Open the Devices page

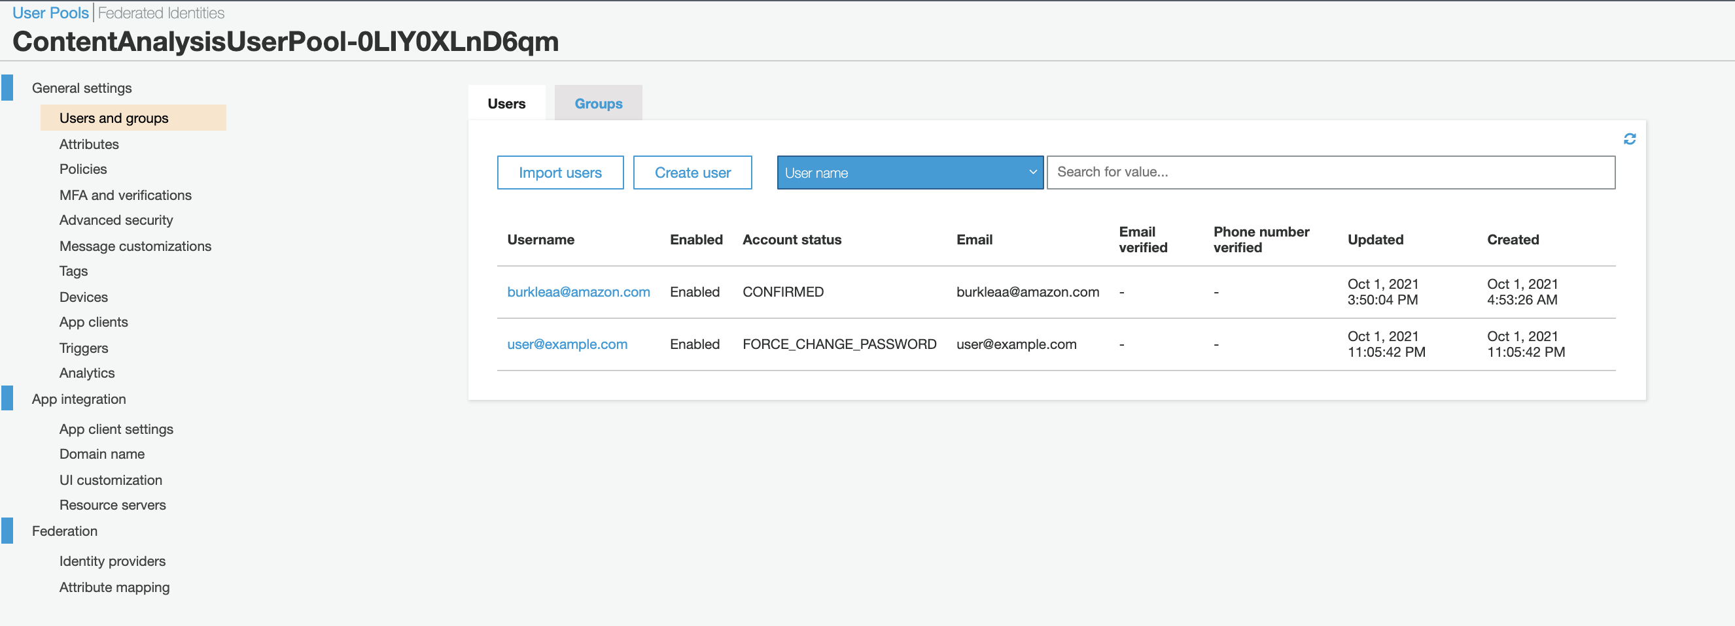pos(83,297)
